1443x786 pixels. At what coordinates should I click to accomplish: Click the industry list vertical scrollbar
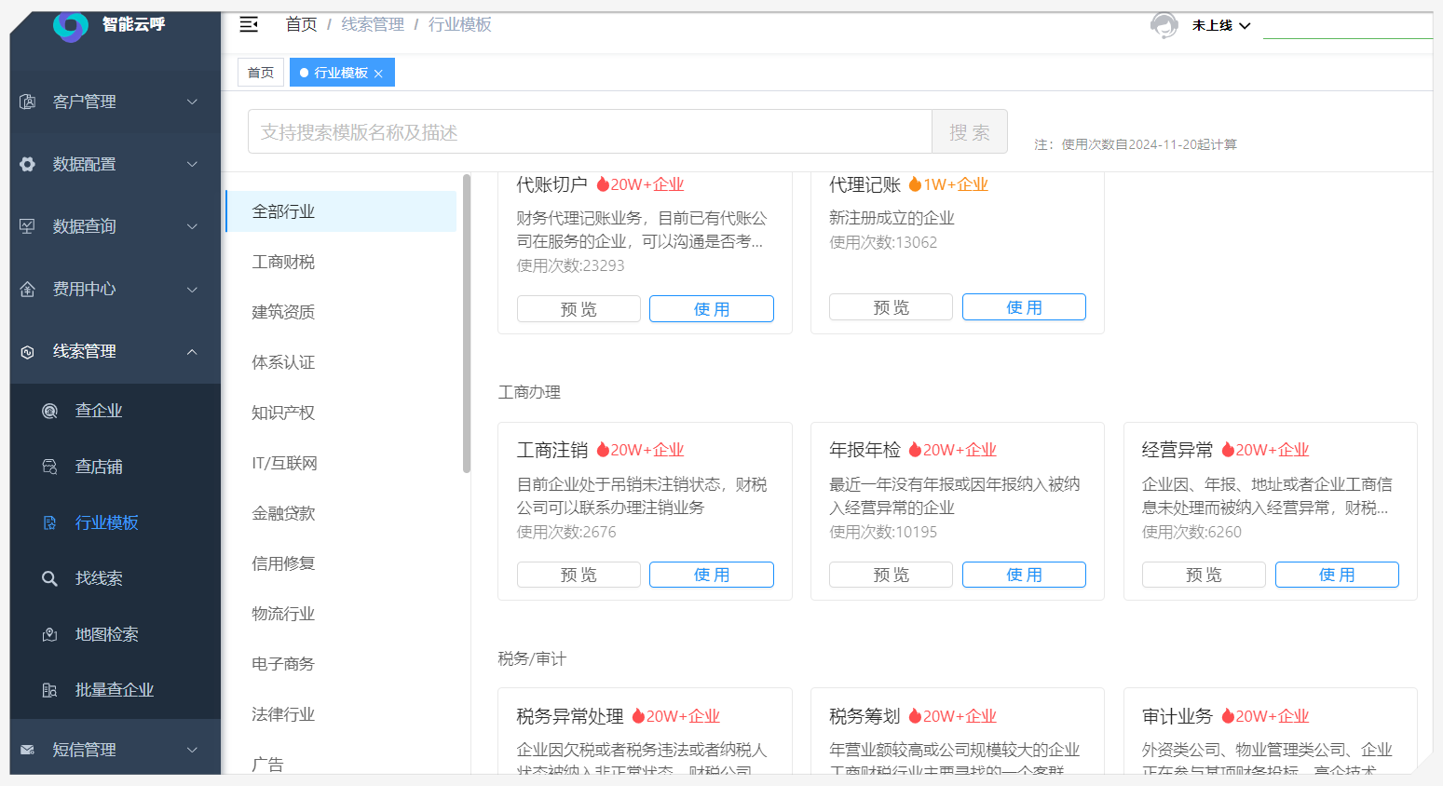[467, 324]
